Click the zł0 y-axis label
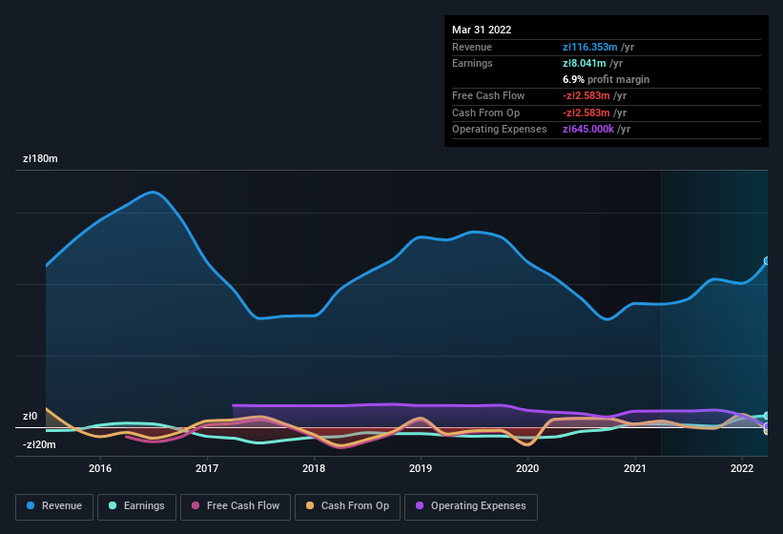This screenshot has width=783, height=534. (30, 416)
